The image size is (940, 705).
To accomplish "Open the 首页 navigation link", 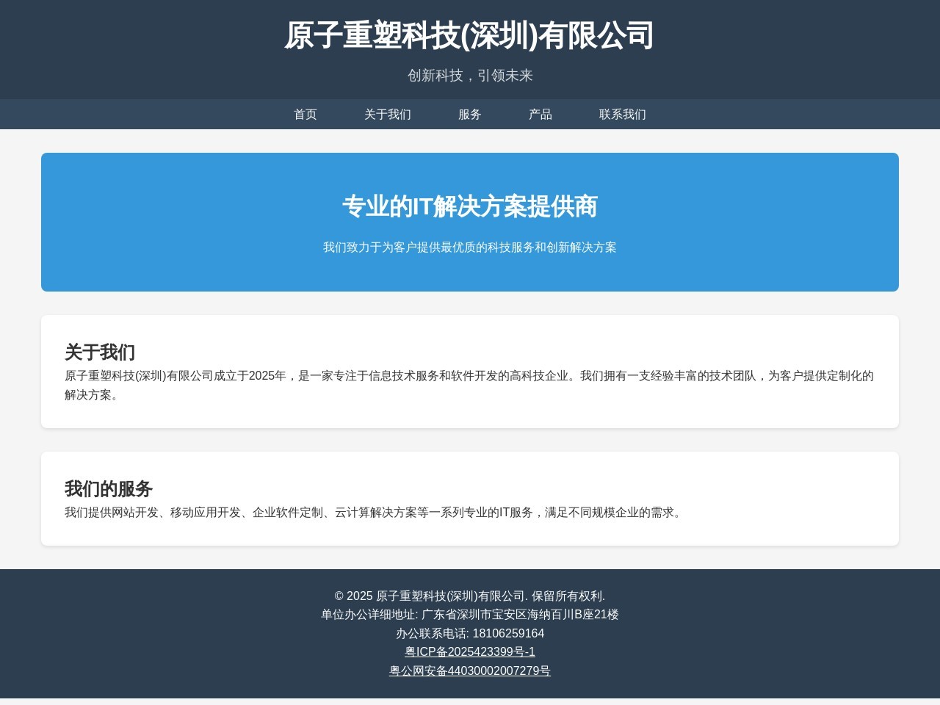I will pos(305,115).
